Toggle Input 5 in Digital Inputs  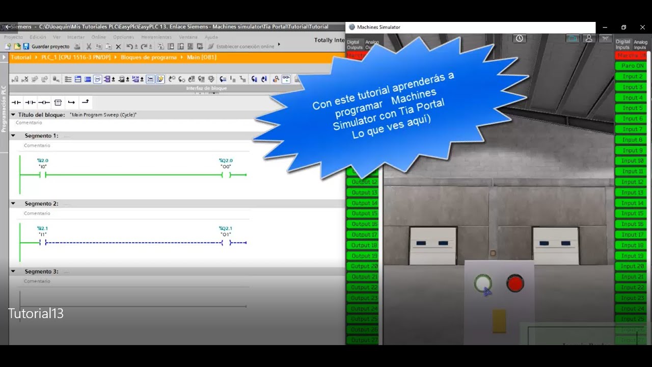(x=631, y=108)
